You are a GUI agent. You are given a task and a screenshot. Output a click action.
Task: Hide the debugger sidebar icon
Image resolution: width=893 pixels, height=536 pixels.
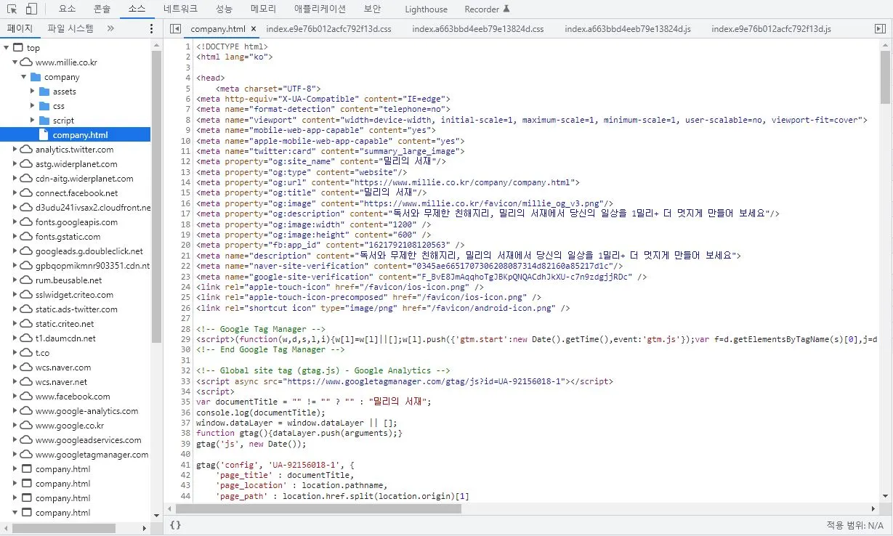[880, 28]
